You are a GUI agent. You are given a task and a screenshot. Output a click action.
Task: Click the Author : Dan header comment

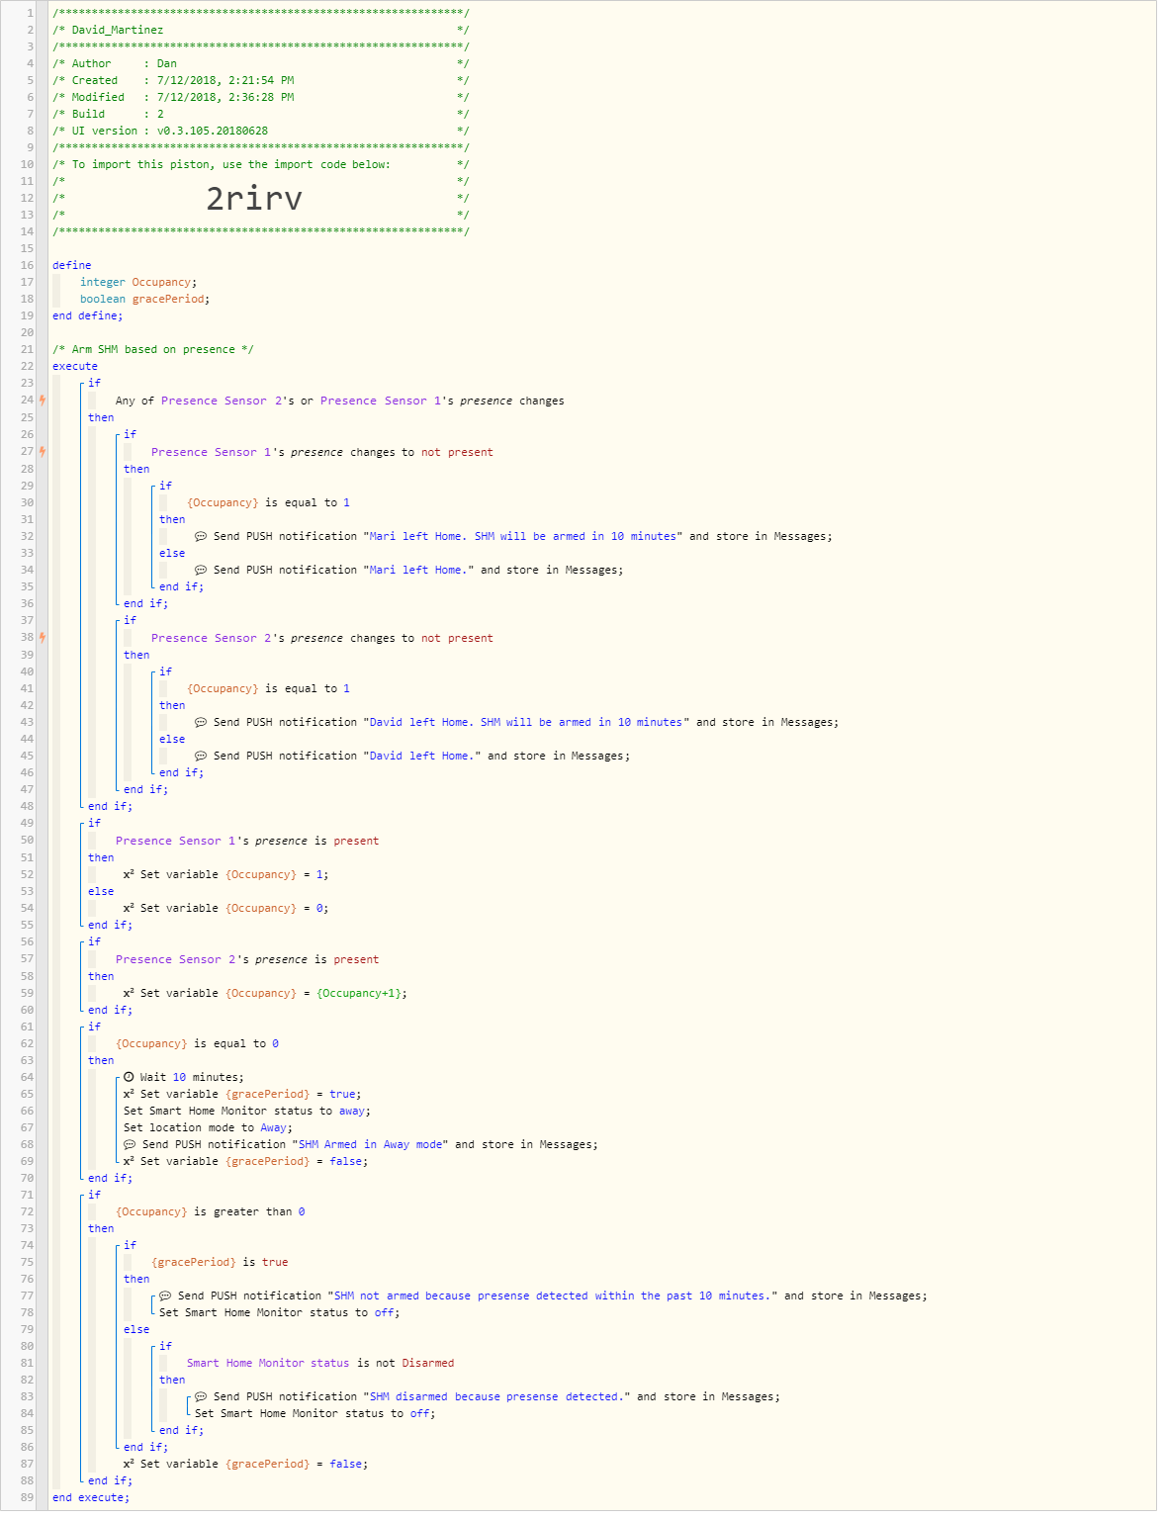[115, 63]
